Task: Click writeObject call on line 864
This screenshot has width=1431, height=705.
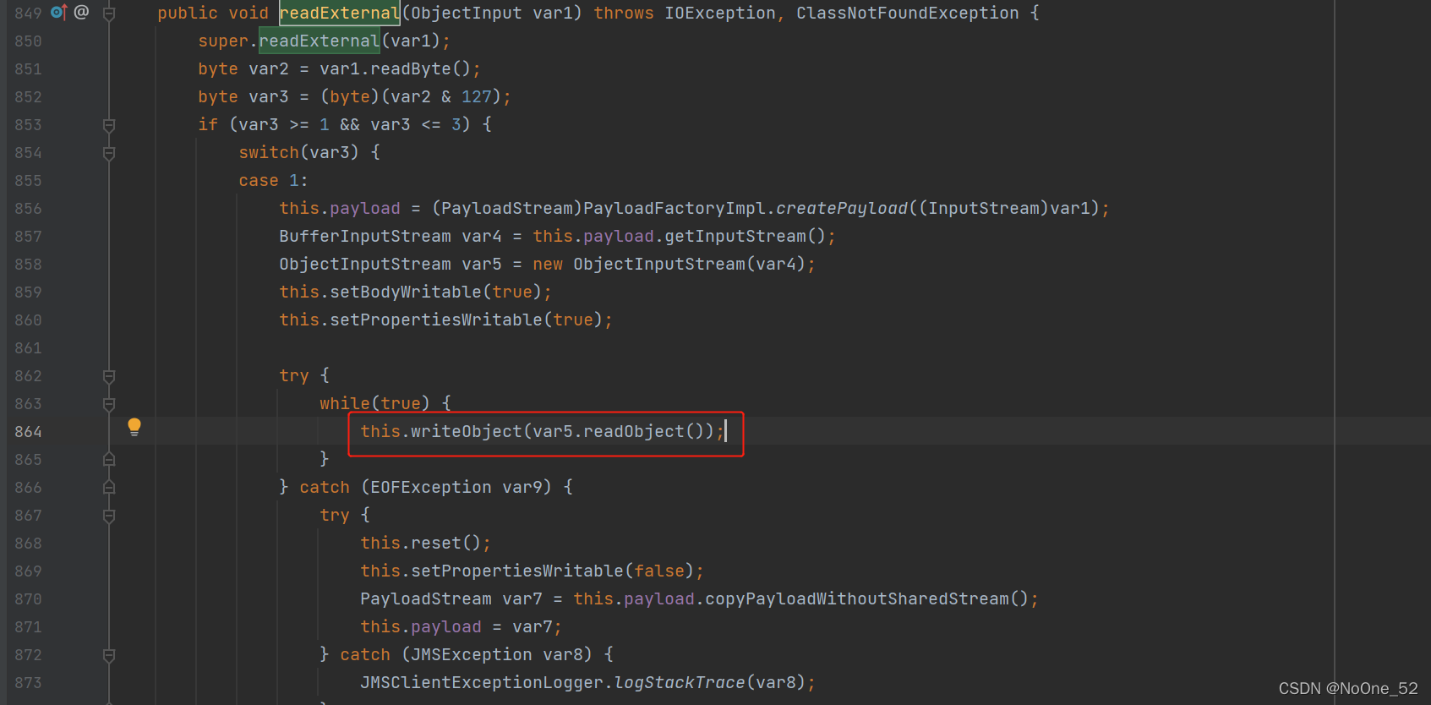Action: (467, 431)
